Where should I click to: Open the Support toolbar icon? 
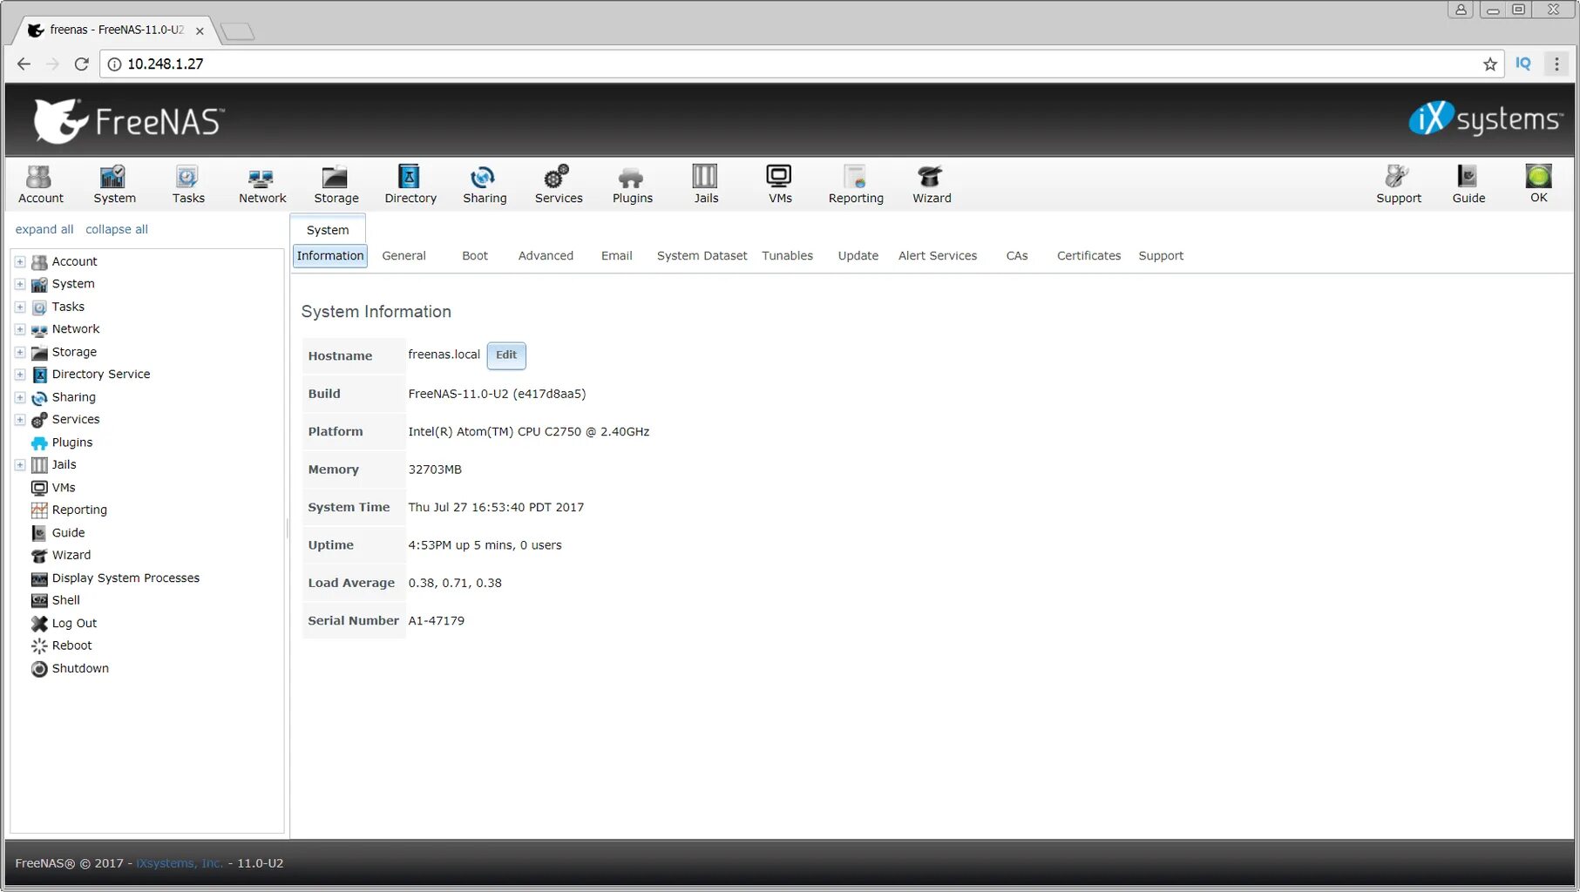coord(1399,184)
